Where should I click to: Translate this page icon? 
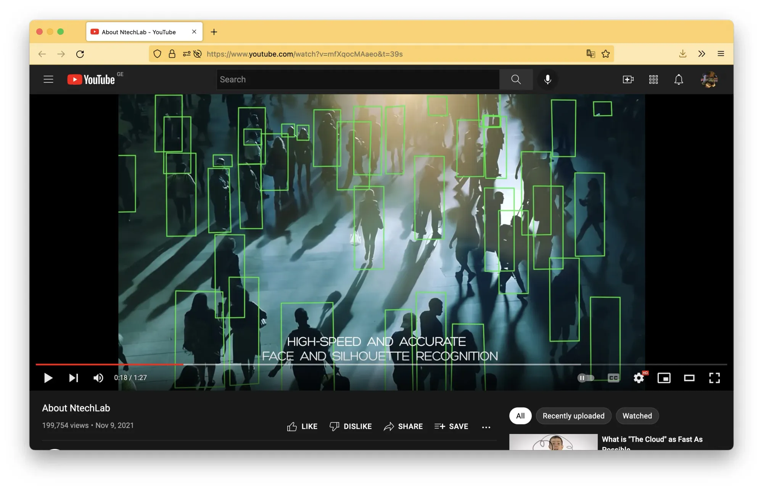coord(591,54)
